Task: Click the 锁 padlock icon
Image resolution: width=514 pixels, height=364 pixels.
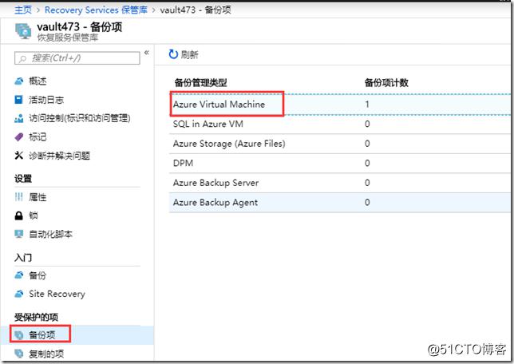Action: (x=19, y=216)
